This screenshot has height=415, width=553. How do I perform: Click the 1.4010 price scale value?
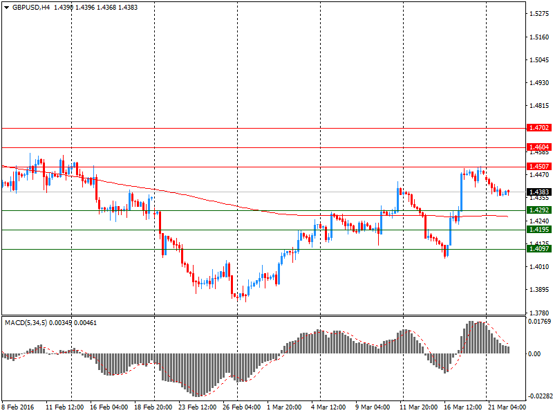pos(540,267)
